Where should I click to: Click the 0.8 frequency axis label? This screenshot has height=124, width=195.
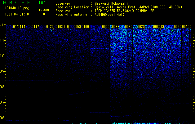2,87
